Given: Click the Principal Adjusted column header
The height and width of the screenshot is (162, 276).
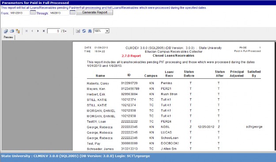Looking at the screenshot, I should (x=237, y=74).
